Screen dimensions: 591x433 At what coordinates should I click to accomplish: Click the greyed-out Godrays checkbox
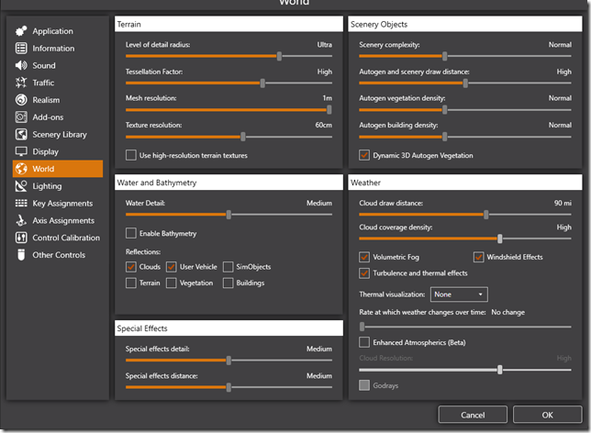tap(364, 385)
